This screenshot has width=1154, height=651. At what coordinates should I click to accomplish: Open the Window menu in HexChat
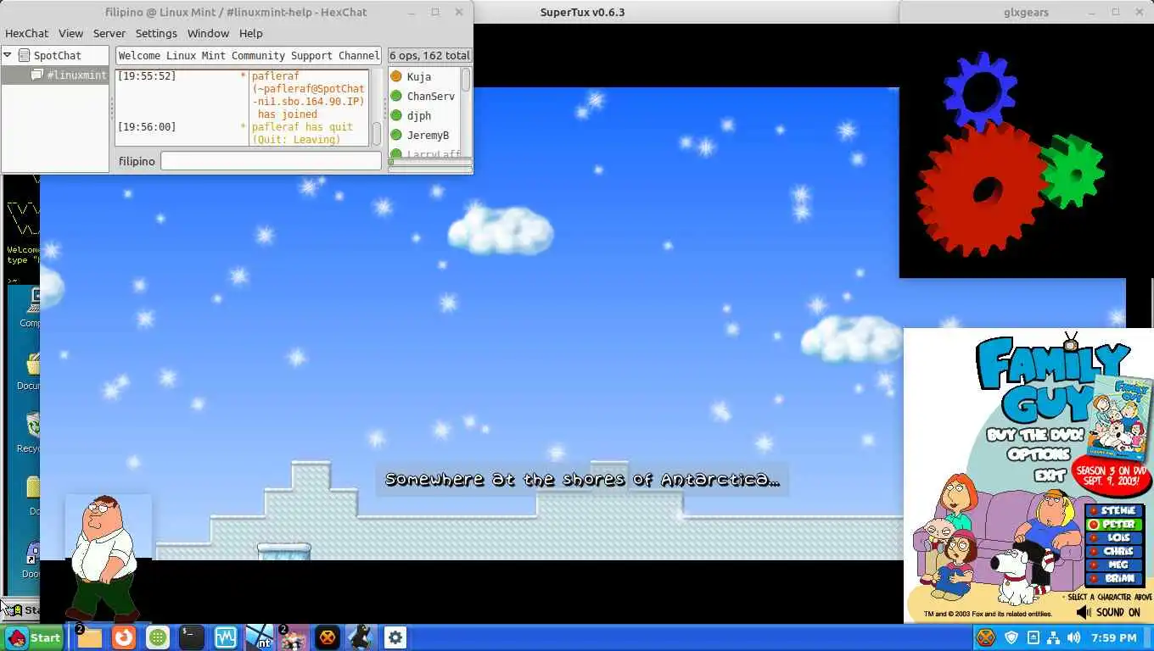208,33
